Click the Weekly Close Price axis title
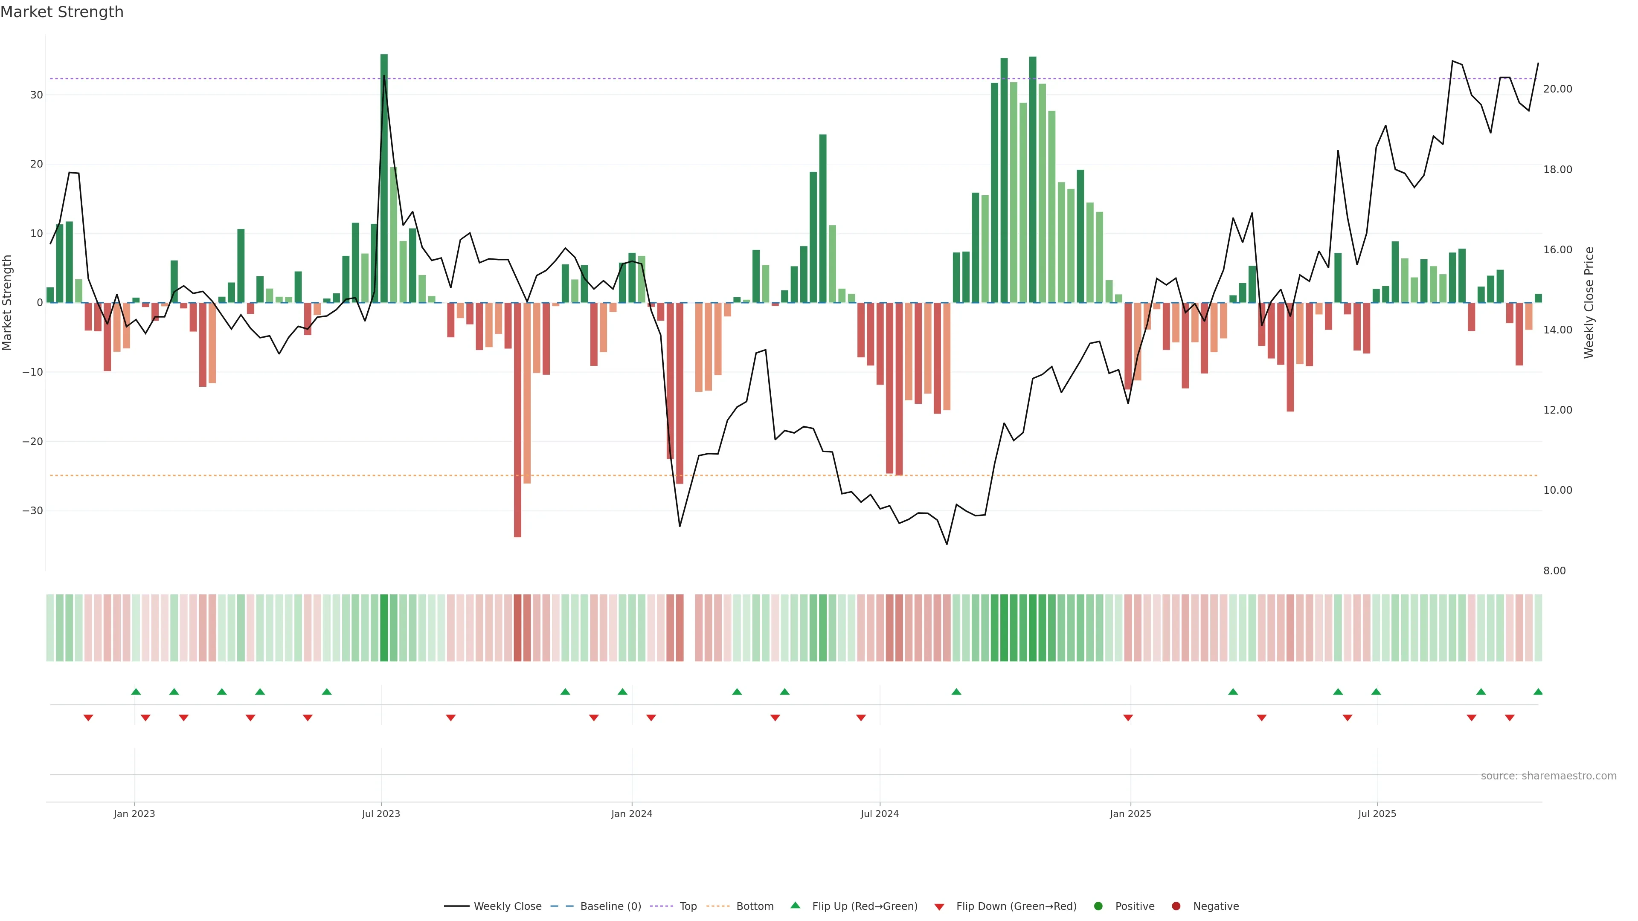 point(1589,303)
